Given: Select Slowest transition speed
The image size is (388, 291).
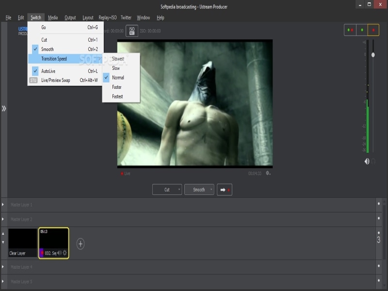Looking at the screenshot, I should 121,59.
